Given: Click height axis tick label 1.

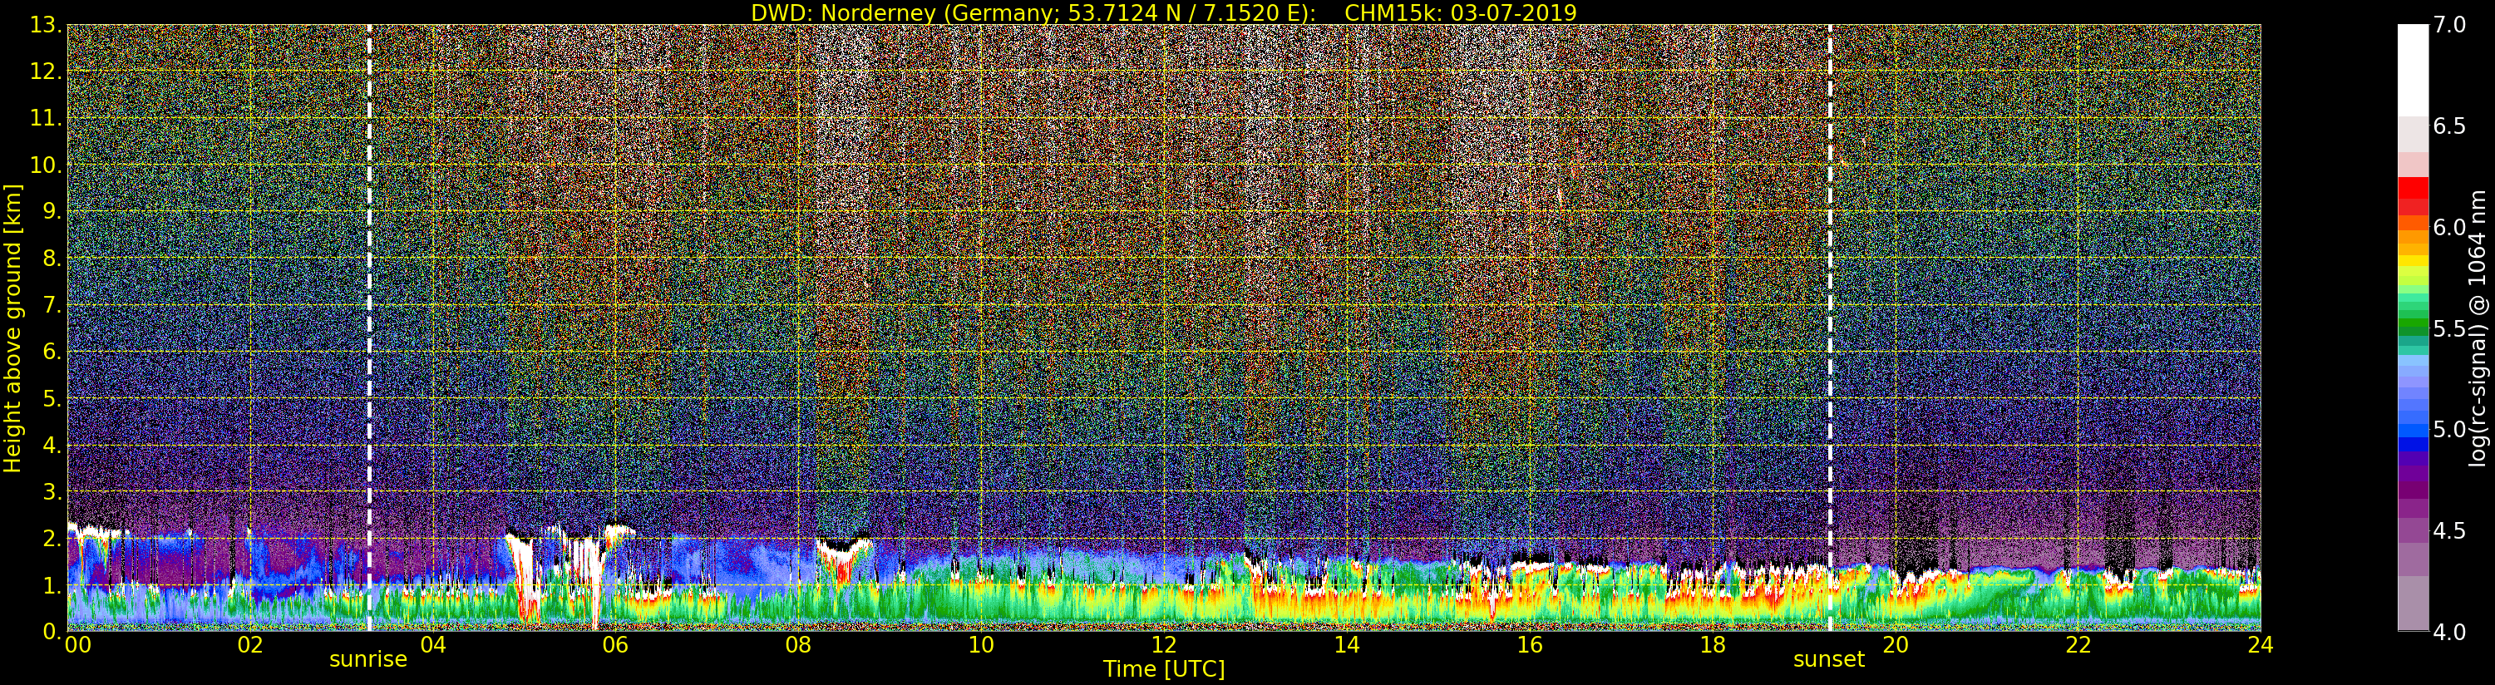Looking at the screenshot, I should pos(52,584).
